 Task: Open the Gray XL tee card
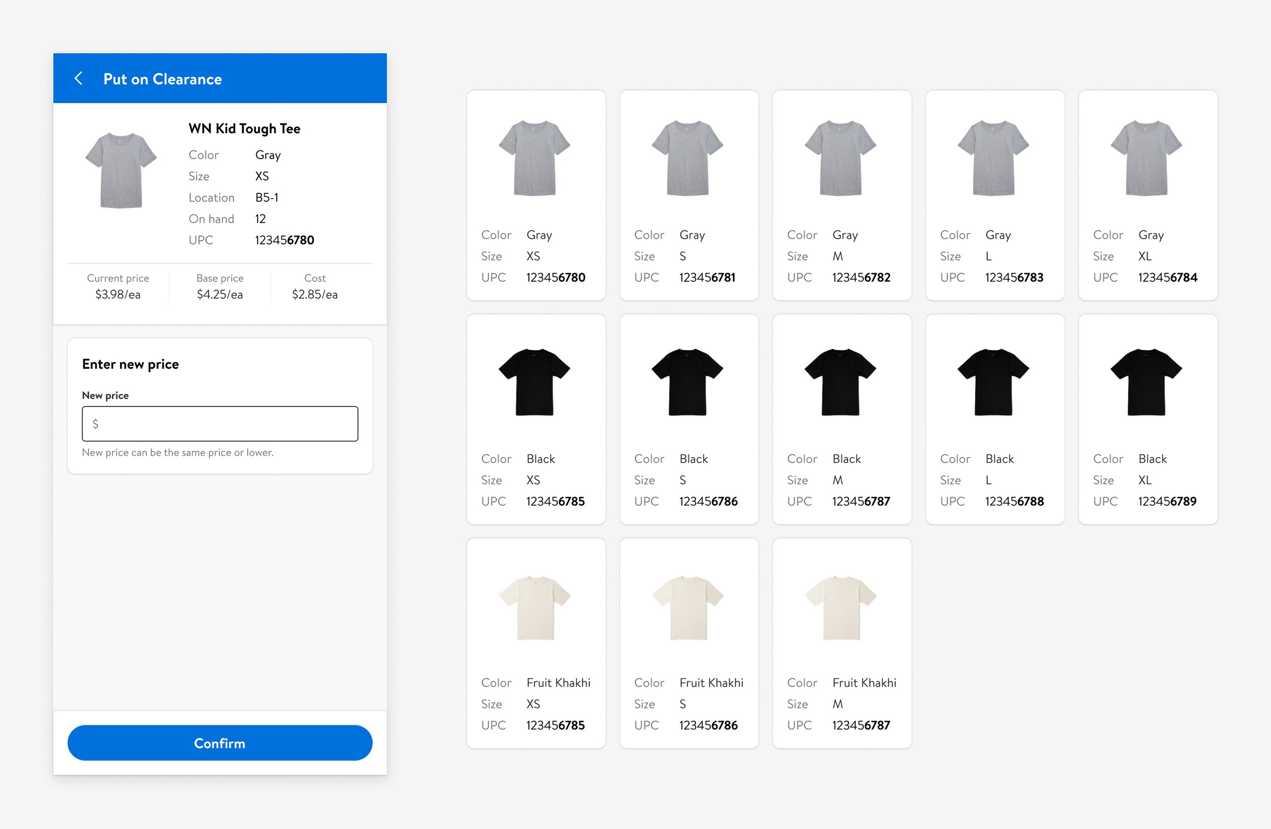[1147, 195]
